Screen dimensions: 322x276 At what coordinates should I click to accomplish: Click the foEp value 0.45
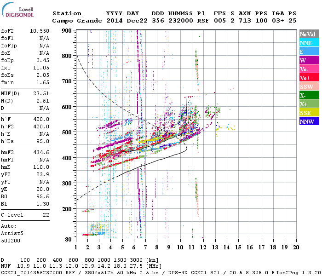click(x=43, y=61)
